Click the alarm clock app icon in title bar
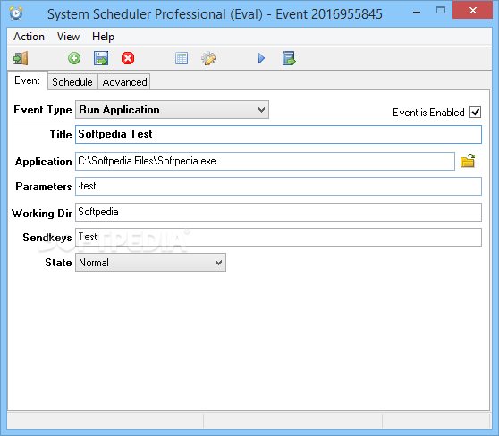This screenshot has height=436, width=499. click(x=16, y=13)
